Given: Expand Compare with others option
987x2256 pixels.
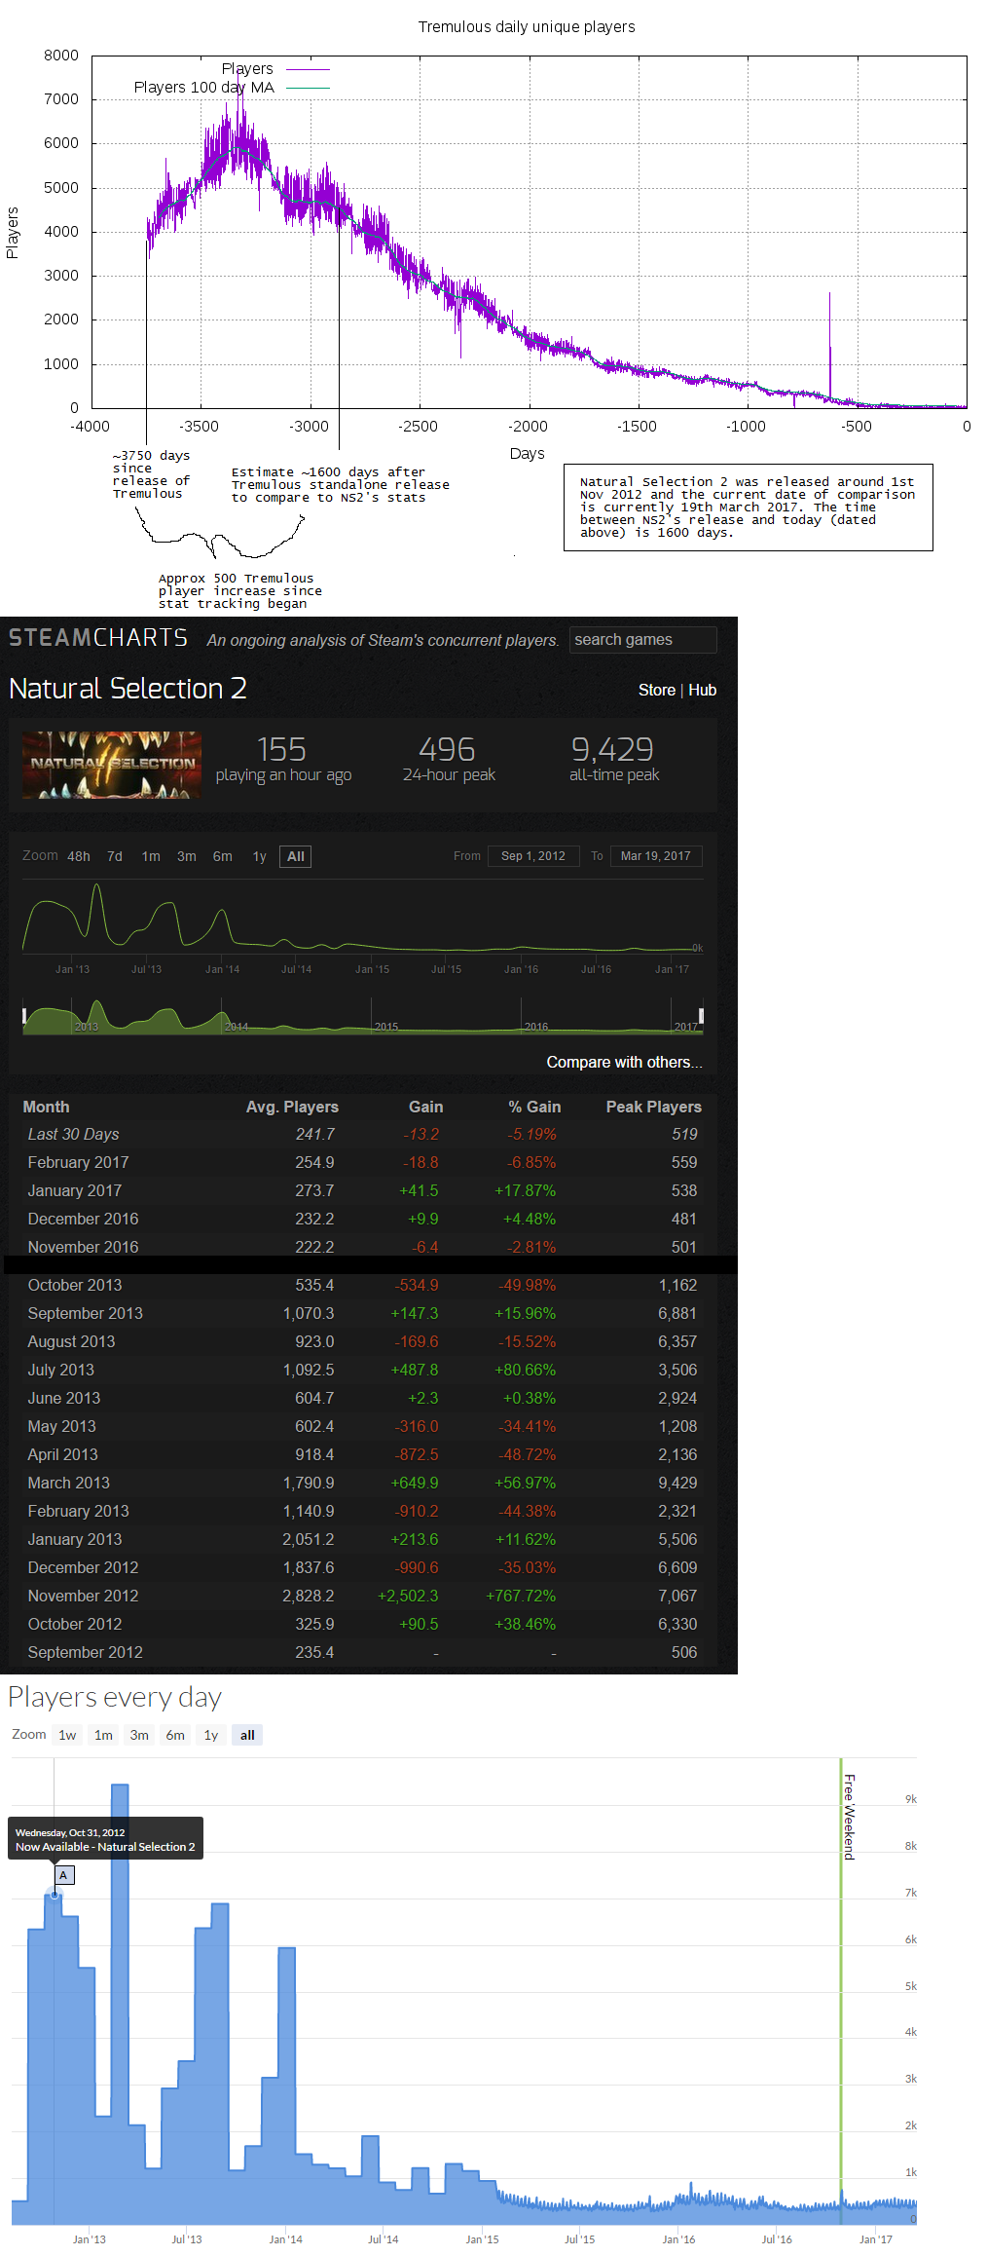Looking at the screenshot, I should click(x=623, y=1062).
